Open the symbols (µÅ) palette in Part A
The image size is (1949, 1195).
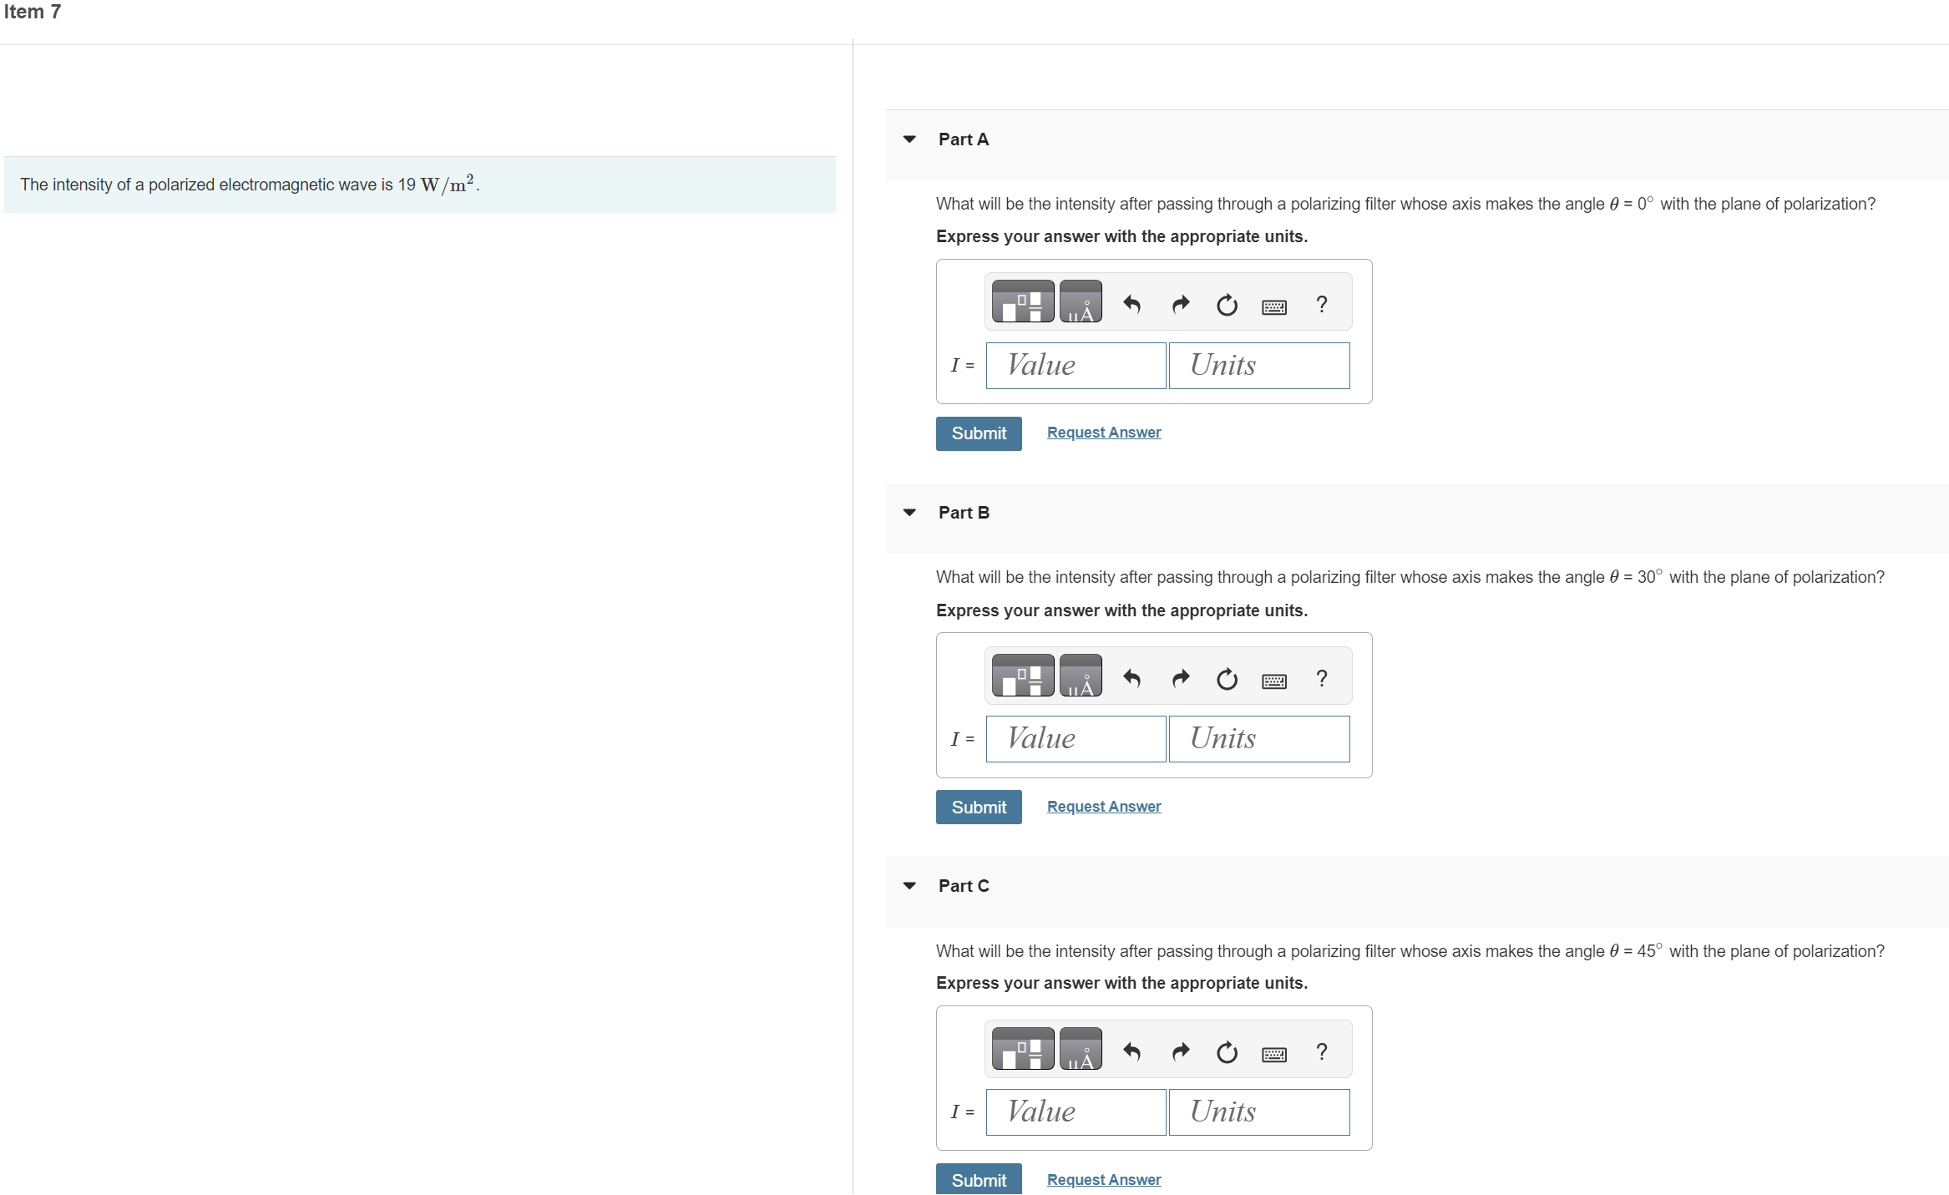[x=1081, y=302]
